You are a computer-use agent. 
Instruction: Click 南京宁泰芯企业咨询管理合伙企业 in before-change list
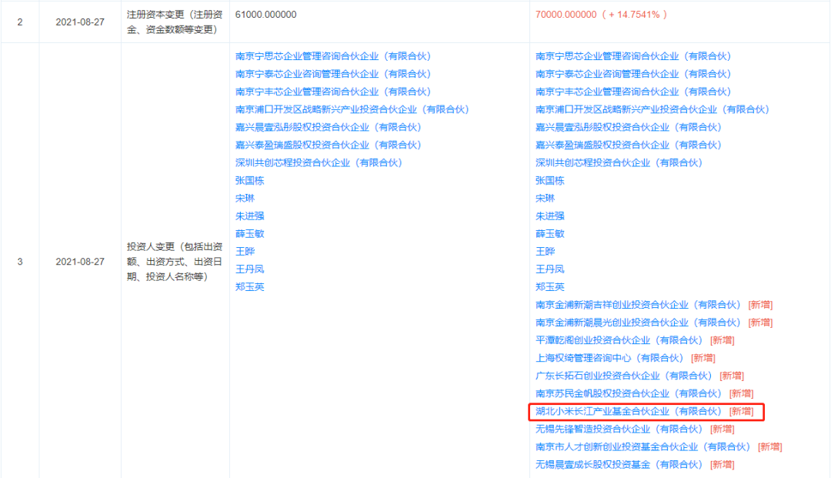coord(333,74)
